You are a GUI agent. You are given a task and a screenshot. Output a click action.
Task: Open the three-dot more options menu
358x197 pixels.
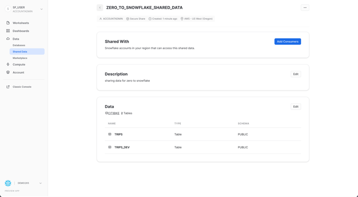point(305,8)
